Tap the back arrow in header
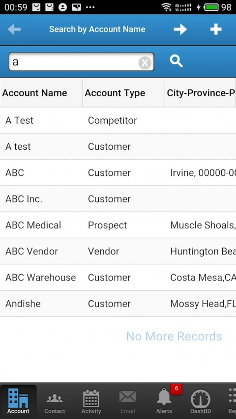Viewport: 236px width, 419px height. (14, 29)
